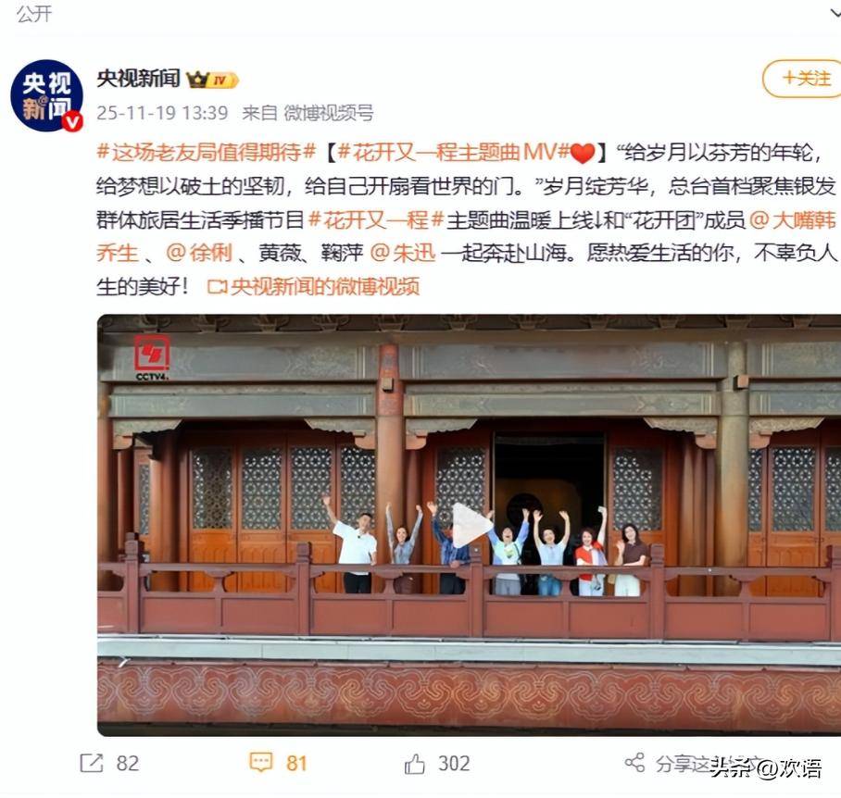Open the 央视新闻的微博视频 link
This screenshot has height=798, width=841.
click(324, 287)
